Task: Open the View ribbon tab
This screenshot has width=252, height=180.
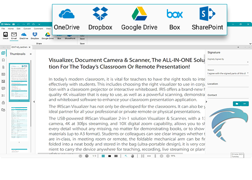Action: click(x=48, y=29)
